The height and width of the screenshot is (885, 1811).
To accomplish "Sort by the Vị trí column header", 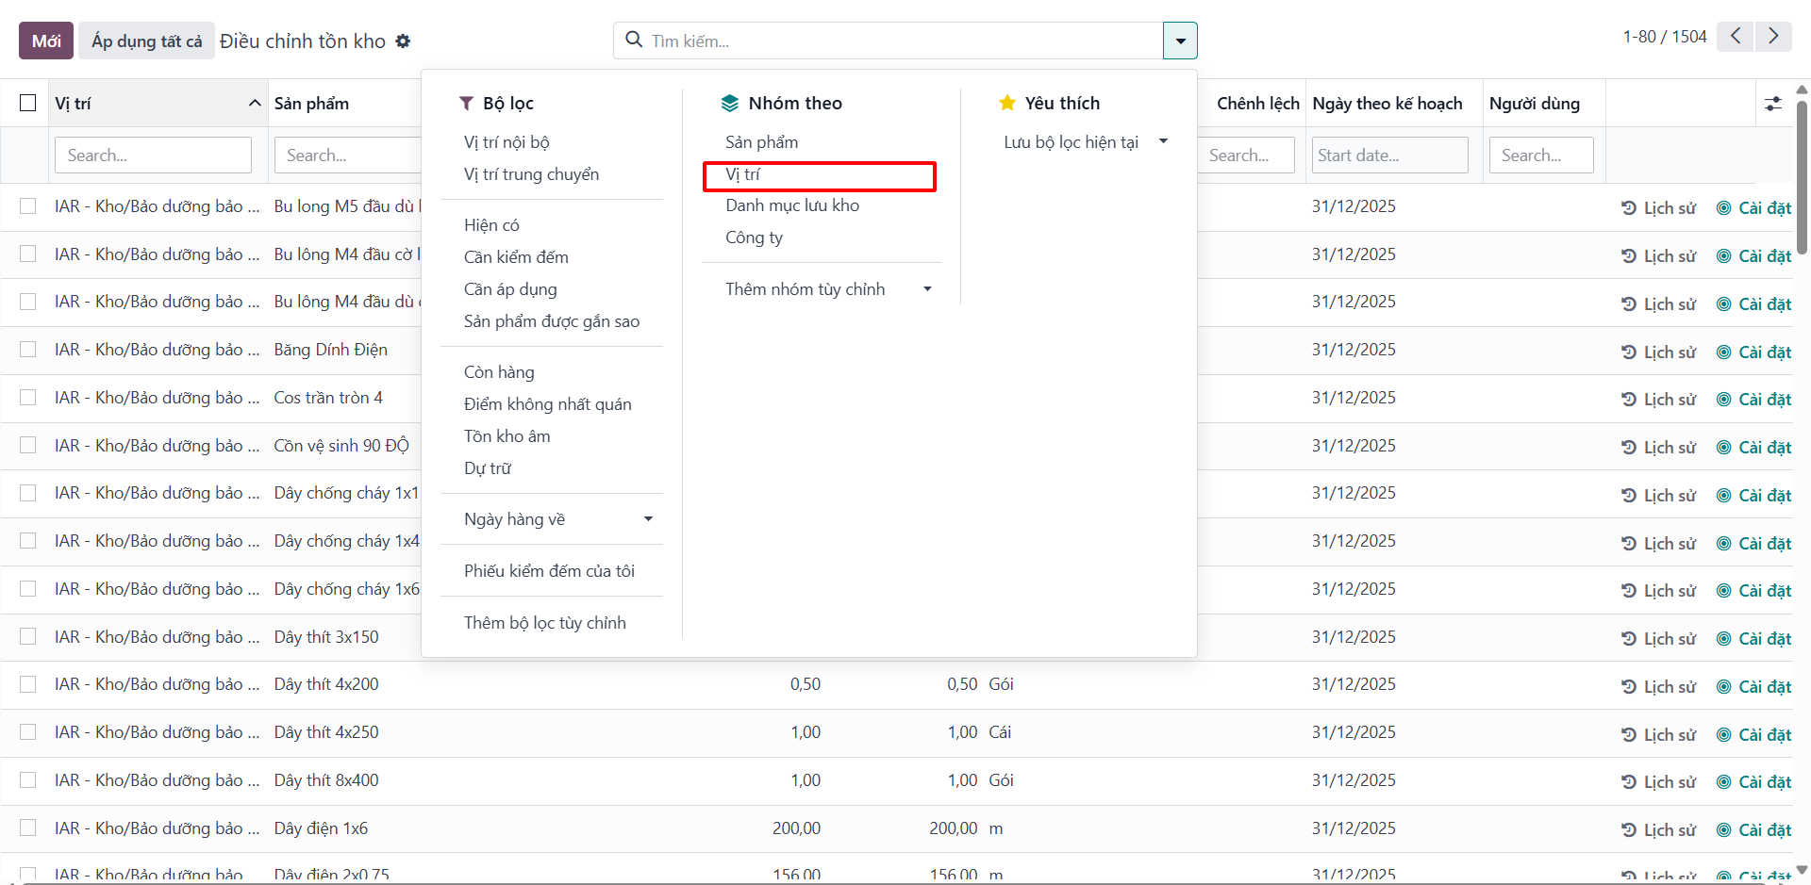I will pyautogui.click(x=157, y=103).
